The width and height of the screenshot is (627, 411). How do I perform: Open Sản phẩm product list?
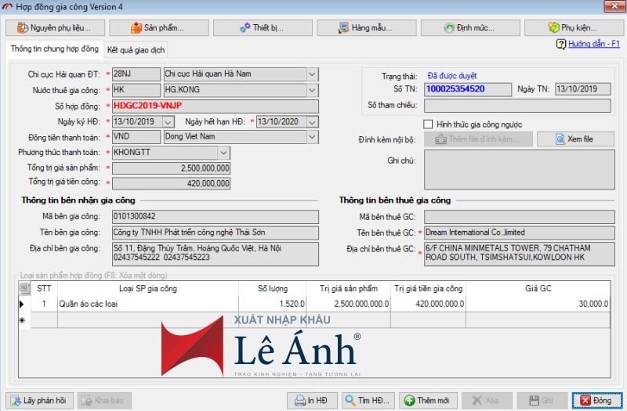158,27
